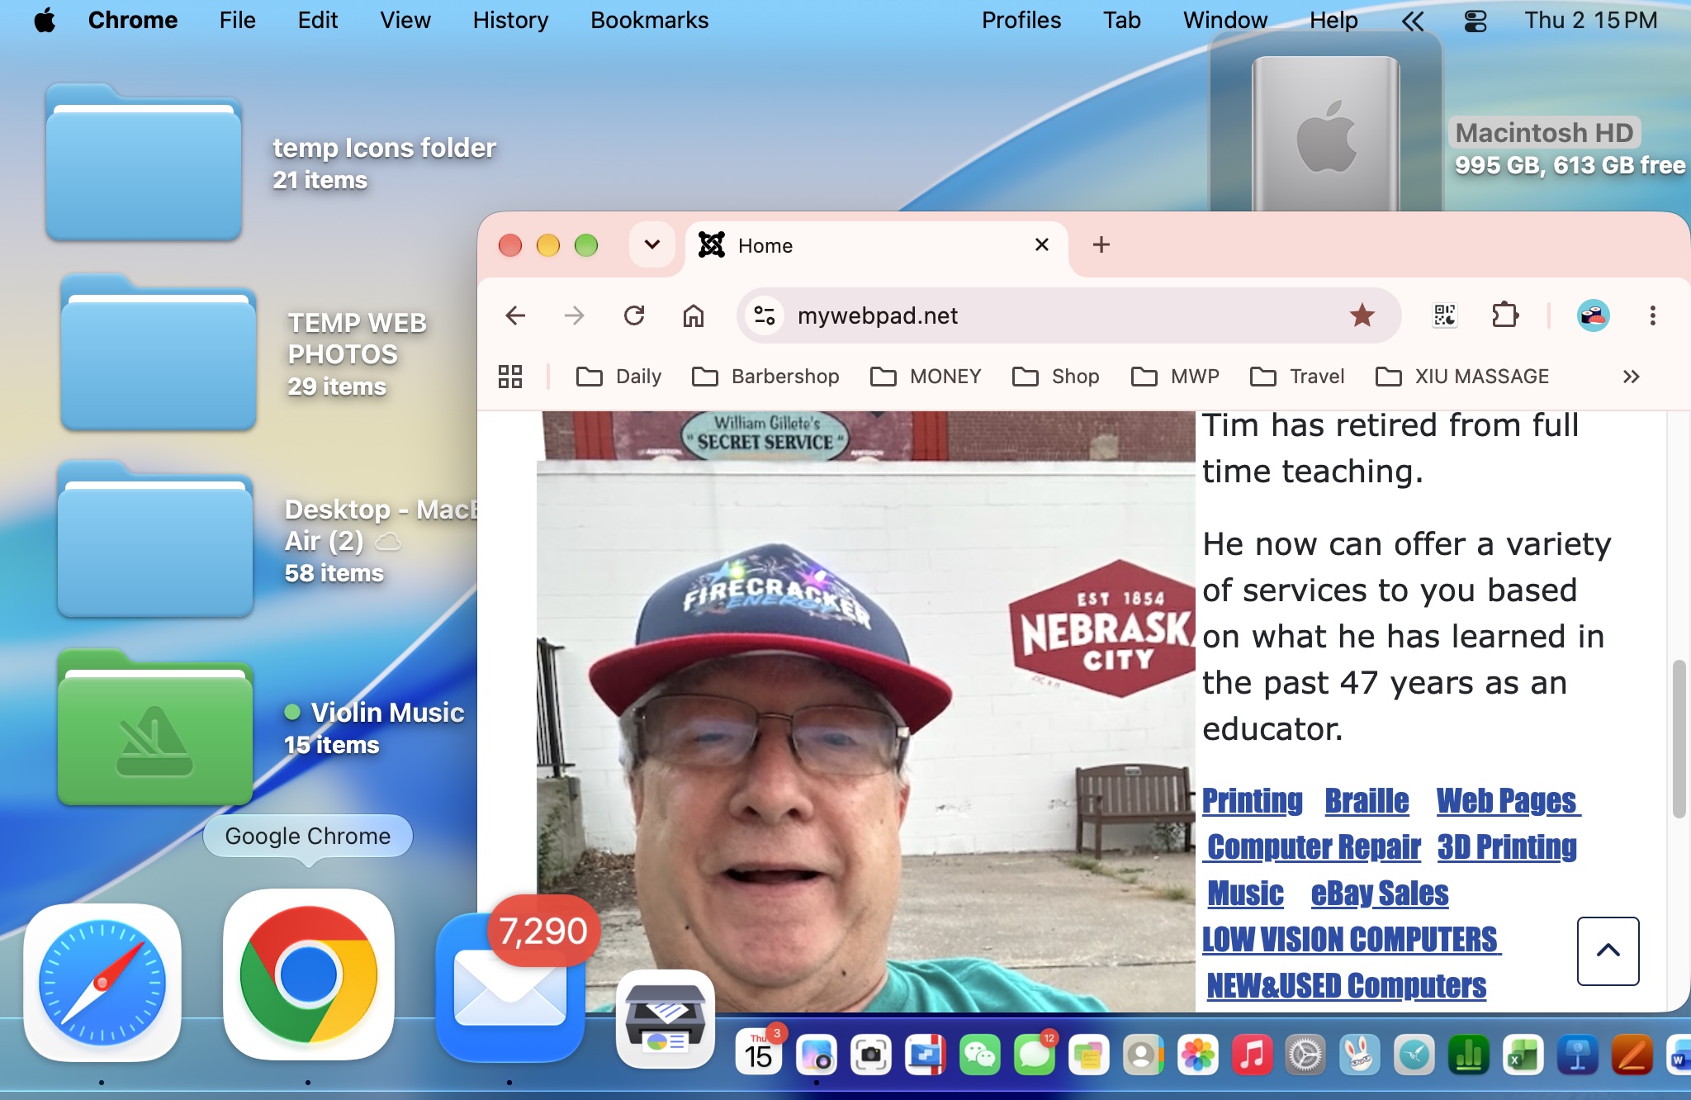Open the QR code extension icon
Viewport: 1691px width, 1100px height.
point(1445,315)
